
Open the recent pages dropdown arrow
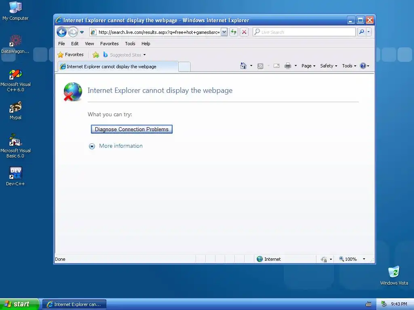coord(82,32)
